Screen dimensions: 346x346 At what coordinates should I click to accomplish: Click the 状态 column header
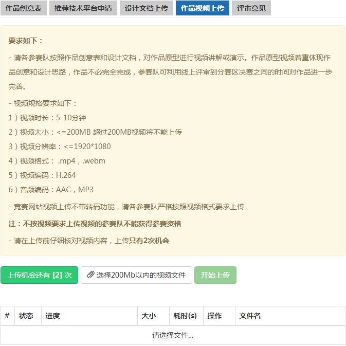(28, 316)
